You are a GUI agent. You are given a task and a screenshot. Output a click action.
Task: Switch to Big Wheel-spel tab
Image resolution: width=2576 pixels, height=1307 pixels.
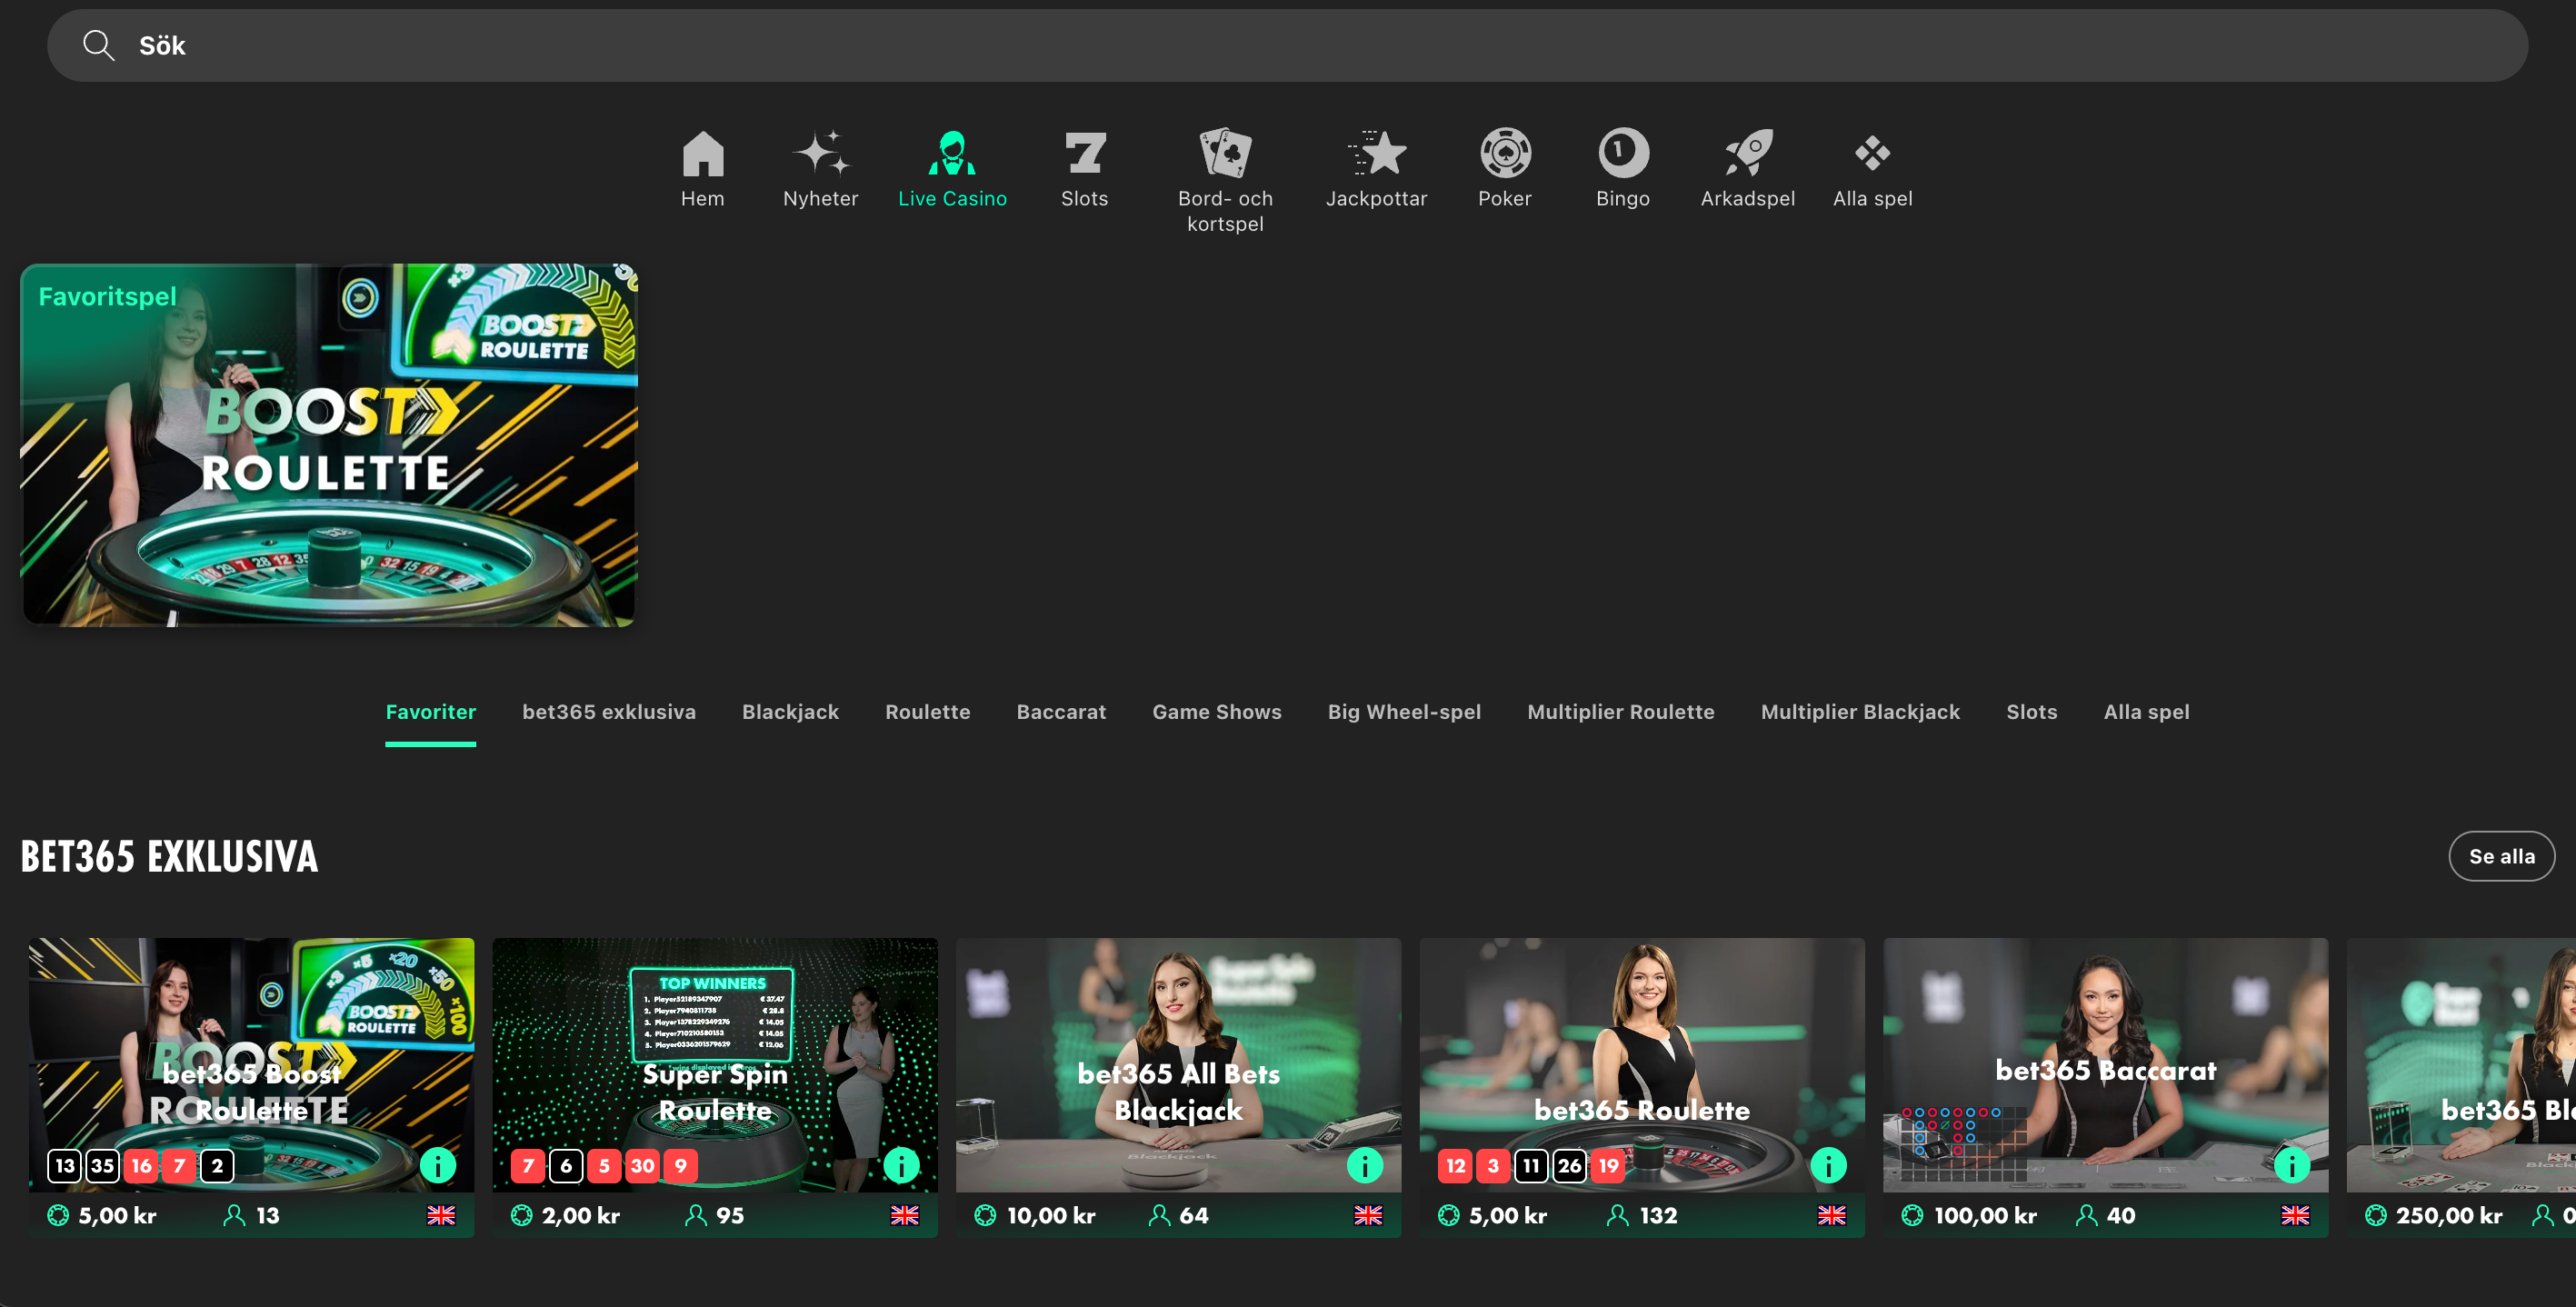coord(1404,712)
